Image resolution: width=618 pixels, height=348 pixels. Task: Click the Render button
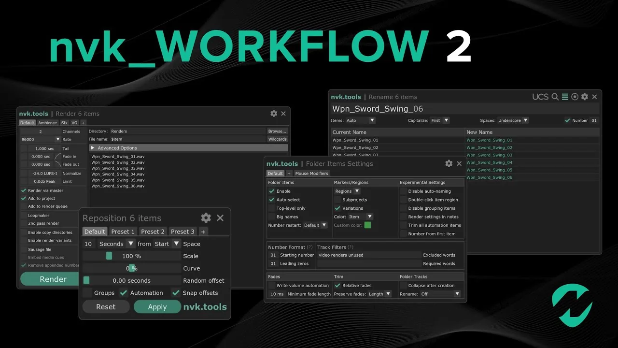(x=50, y=279)
